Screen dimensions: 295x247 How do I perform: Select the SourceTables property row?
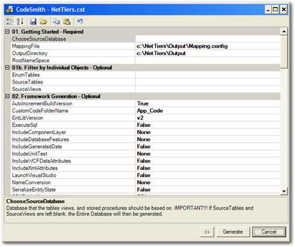146,82
